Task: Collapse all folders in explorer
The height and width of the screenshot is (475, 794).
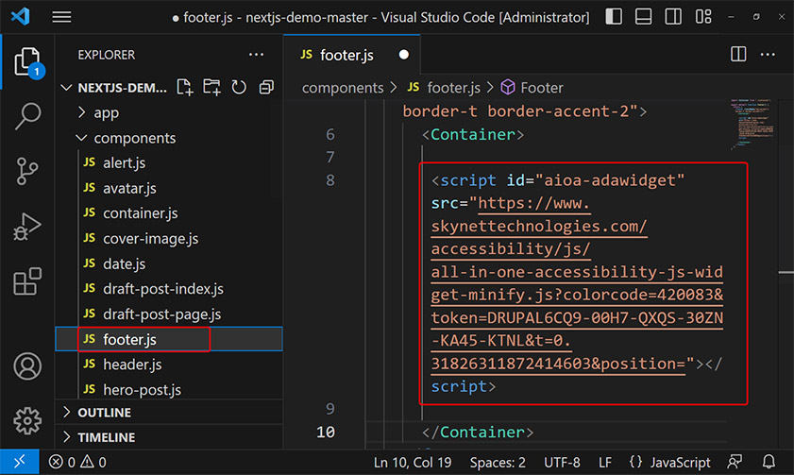Action: 266,87
